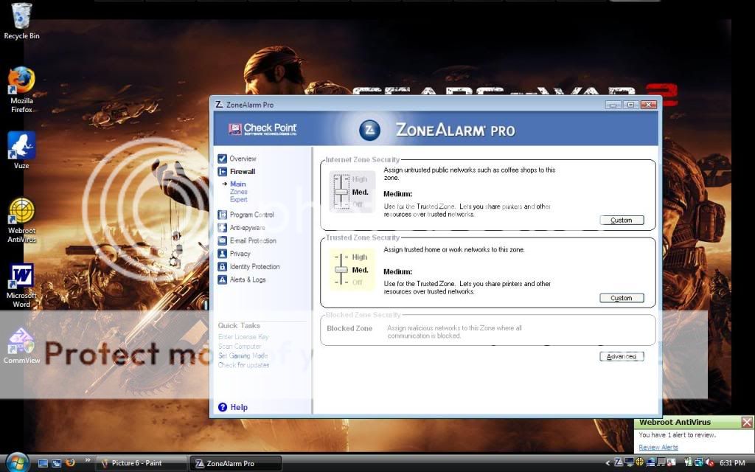
Task: Click the round ZoneAlarm Z logo in the header
Action: 370,130
